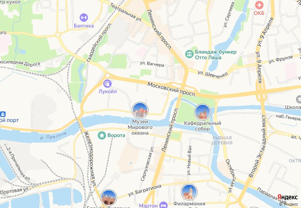Open the Музей Мирового океана photo marker
The image size is (301, 208).
tap(140, 110)
